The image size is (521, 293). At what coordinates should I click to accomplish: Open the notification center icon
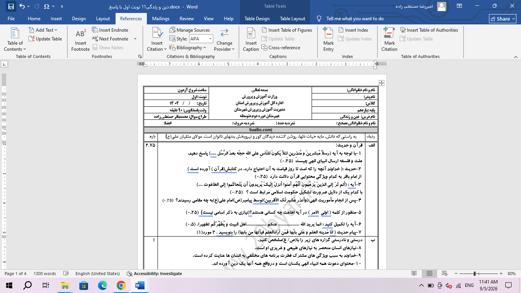point(508,285)
